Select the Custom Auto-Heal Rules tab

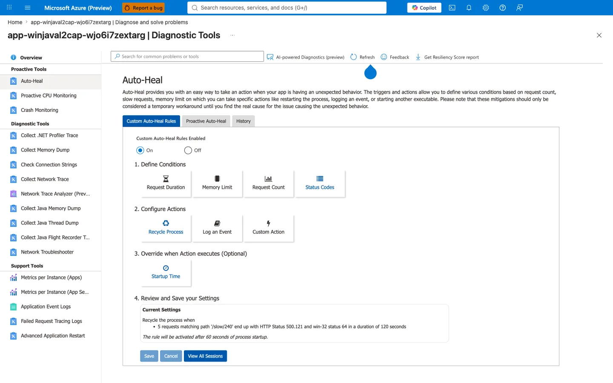[x=151, y=121]
